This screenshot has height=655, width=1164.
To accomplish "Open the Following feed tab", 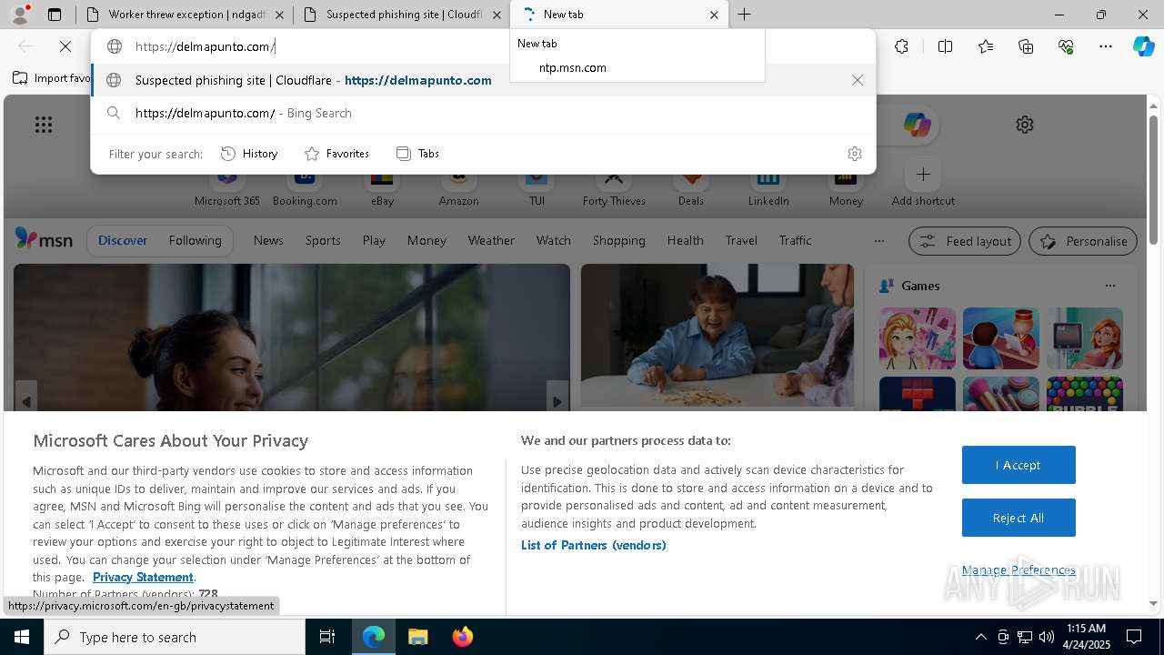I will pos(195,240).
